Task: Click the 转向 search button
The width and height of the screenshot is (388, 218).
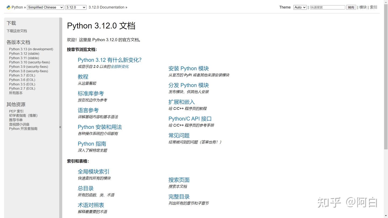Action: 351,7
